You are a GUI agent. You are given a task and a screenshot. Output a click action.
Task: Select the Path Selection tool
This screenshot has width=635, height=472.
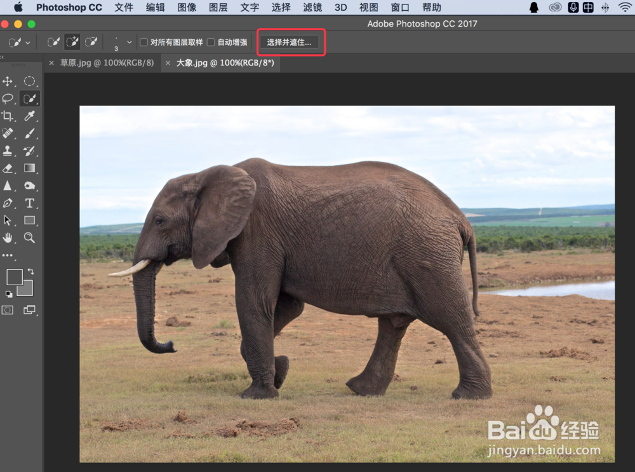coord(8,220)
